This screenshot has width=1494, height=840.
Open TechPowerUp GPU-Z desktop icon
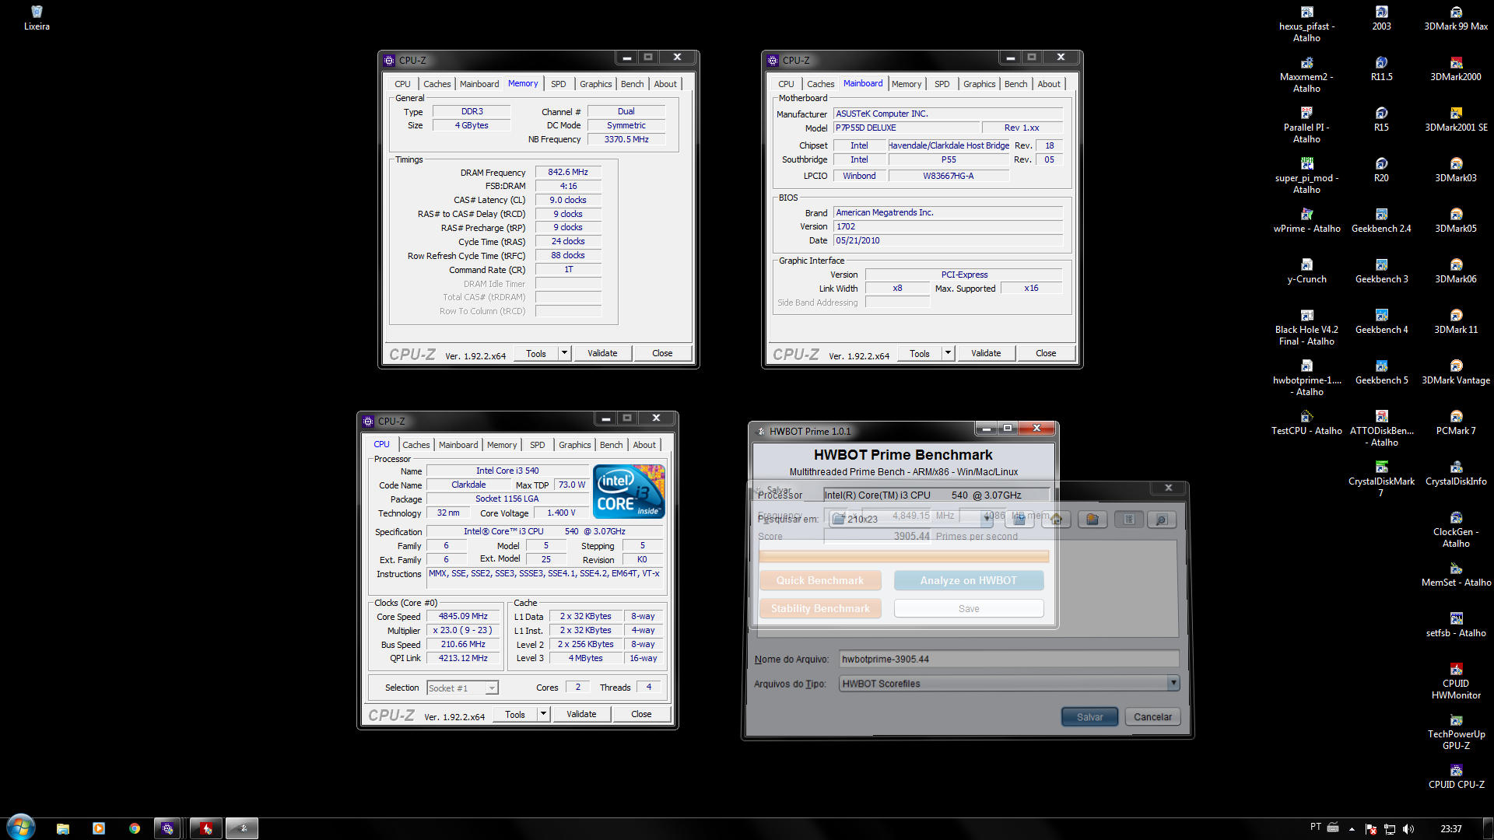[x=1456, y=731]
